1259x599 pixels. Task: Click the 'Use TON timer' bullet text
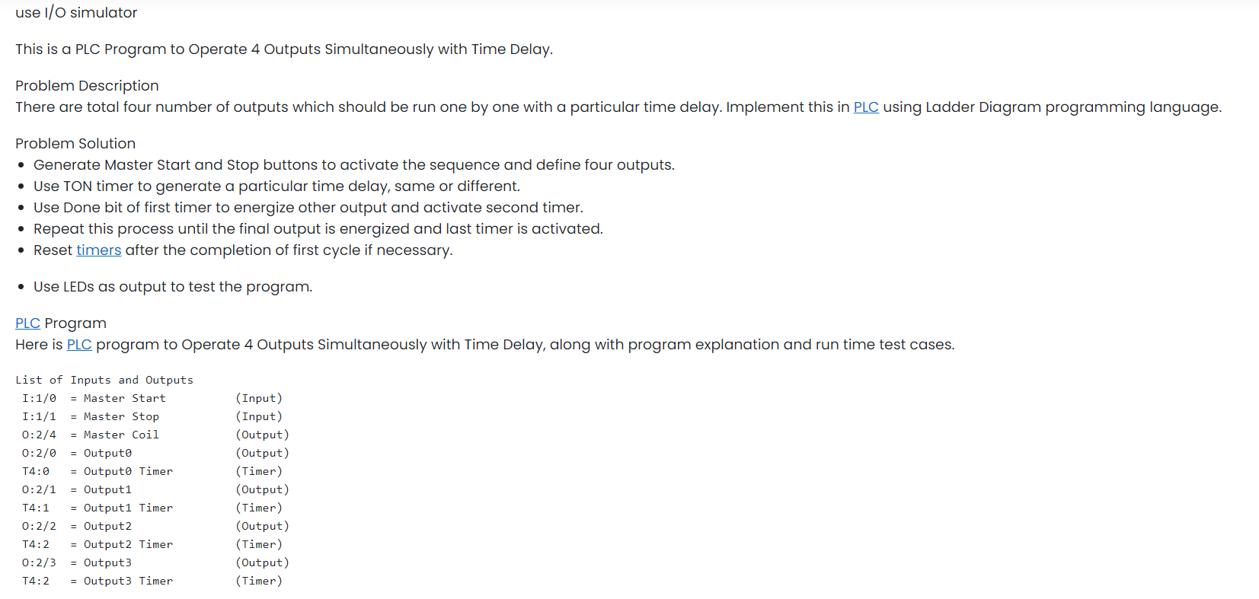(276, 186)
